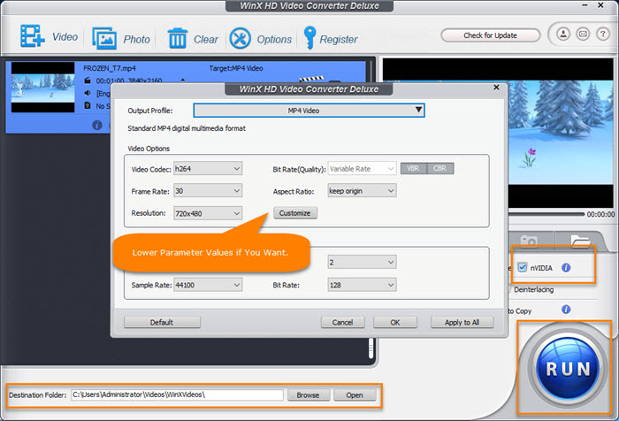The width and height of the screenshot is (619, 421).
Task: Close the output settings dialog
Action: coord(497,87)
